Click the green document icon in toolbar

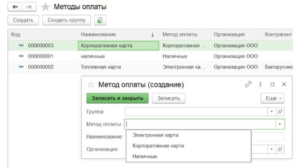click(x=100, y=20)
